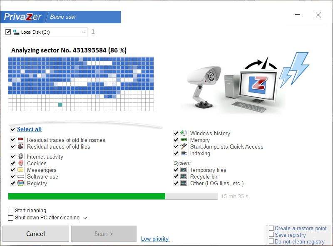Check the Save registry option

271,234
